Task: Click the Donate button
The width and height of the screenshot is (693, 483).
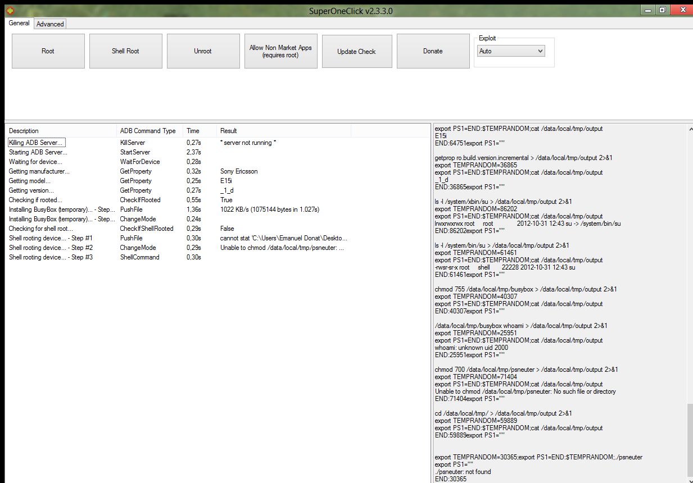Action: [433, 51]
